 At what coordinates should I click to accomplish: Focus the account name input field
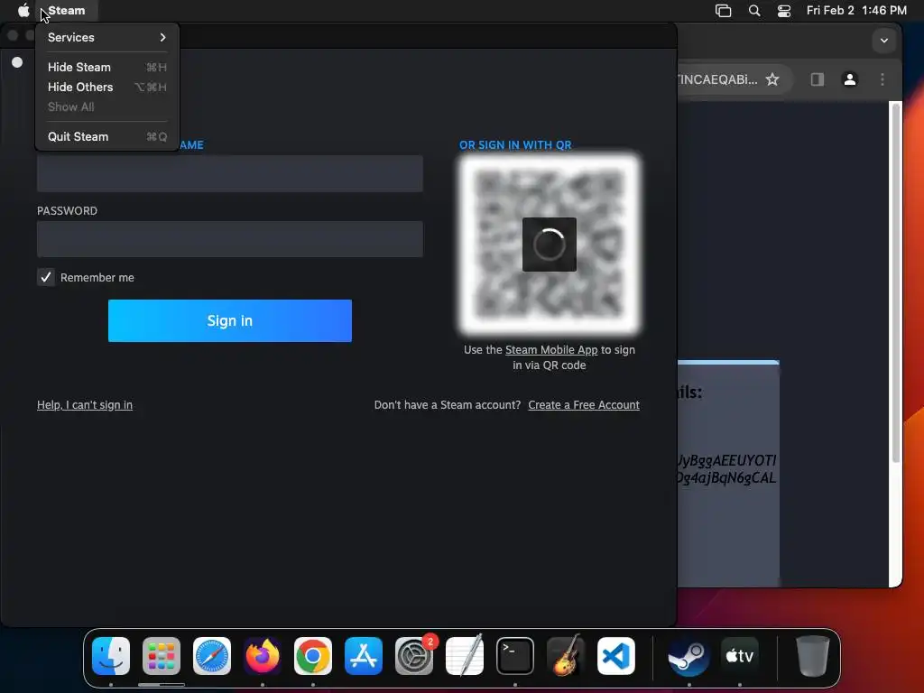(230, 174)
